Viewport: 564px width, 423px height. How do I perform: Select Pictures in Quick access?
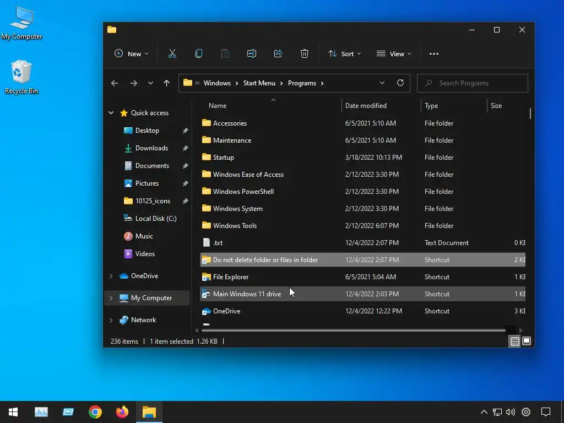(148, 183)
